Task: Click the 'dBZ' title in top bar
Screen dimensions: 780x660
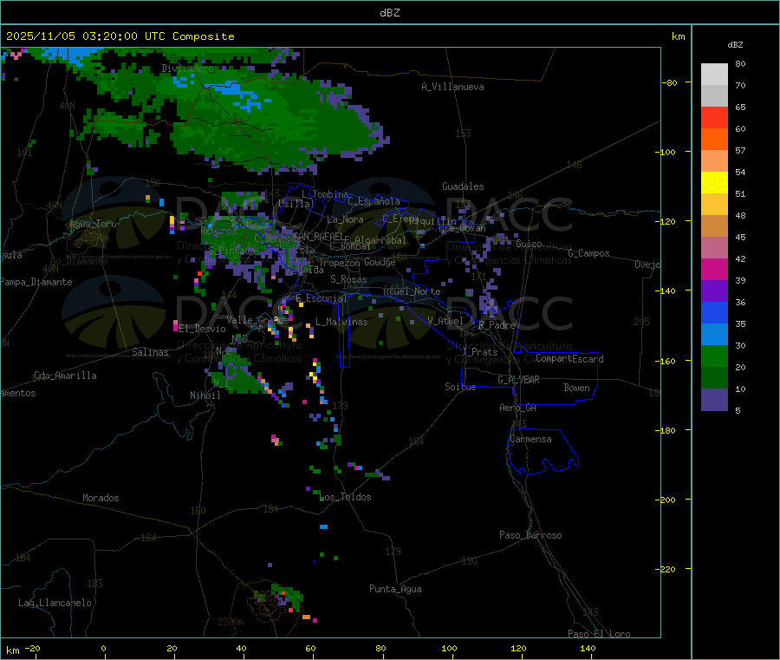Action: 389,13
